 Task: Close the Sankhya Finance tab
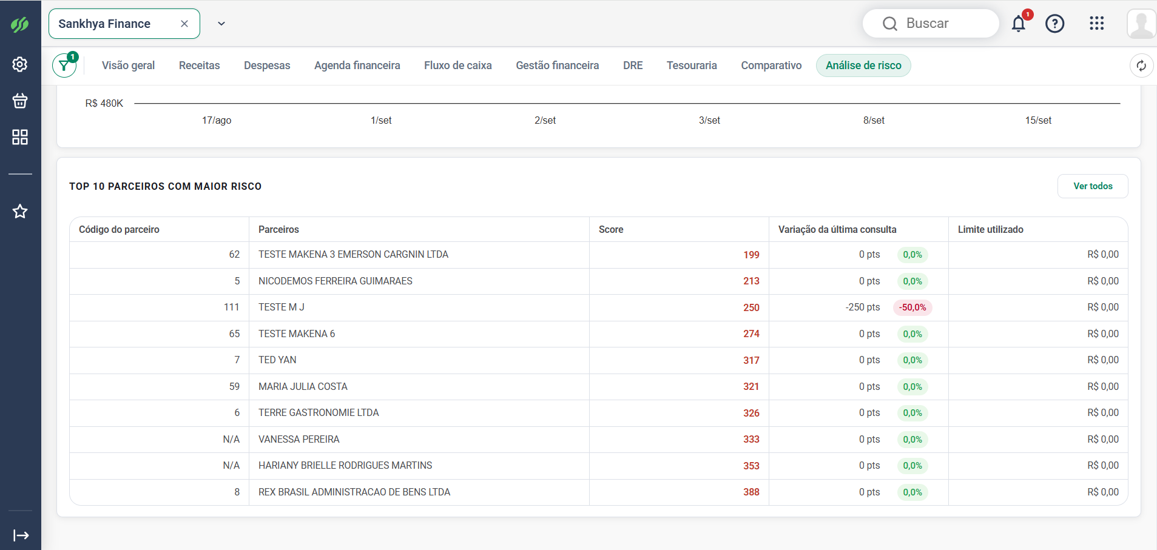point(184,24)
